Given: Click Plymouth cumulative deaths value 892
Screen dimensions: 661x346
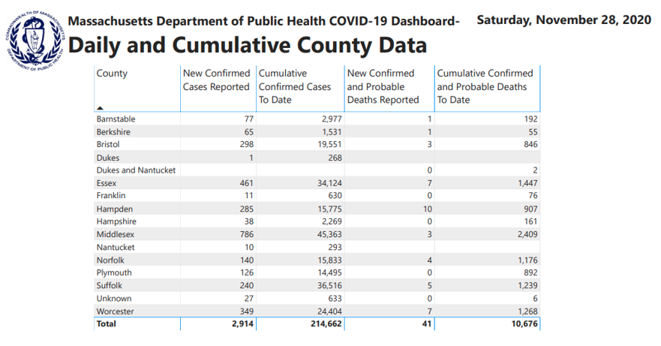Looking at the screenshot, I should (x=530, y=272).
